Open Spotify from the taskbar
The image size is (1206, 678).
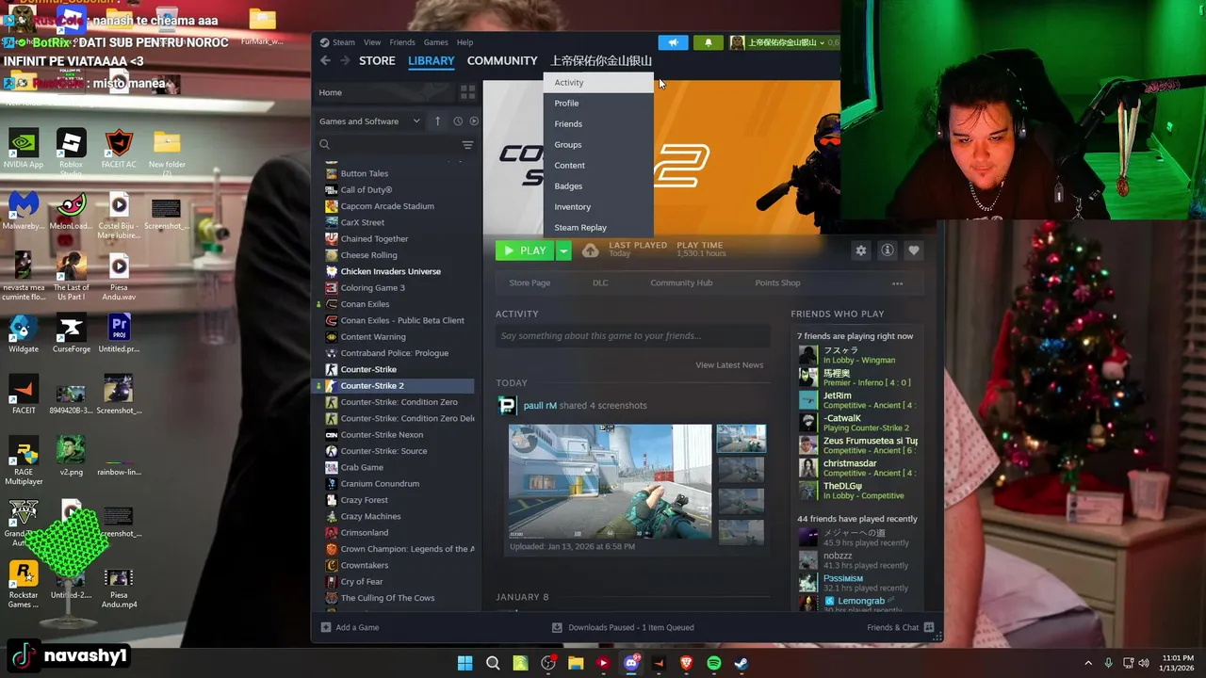click(714, 663)
